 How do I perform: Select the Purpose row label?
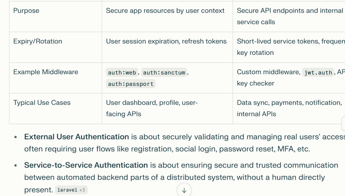[x=26, y=10]
